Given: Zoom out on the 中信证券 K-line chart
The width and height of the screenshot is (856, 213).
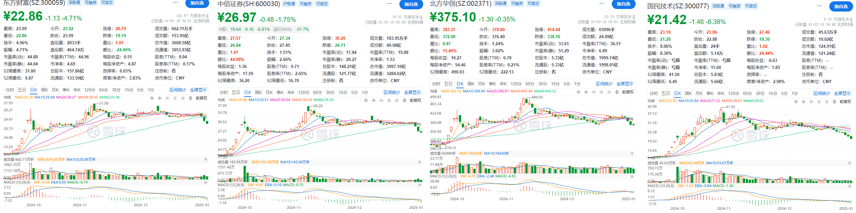Looking at the screenshot, I should click(381, 100).
